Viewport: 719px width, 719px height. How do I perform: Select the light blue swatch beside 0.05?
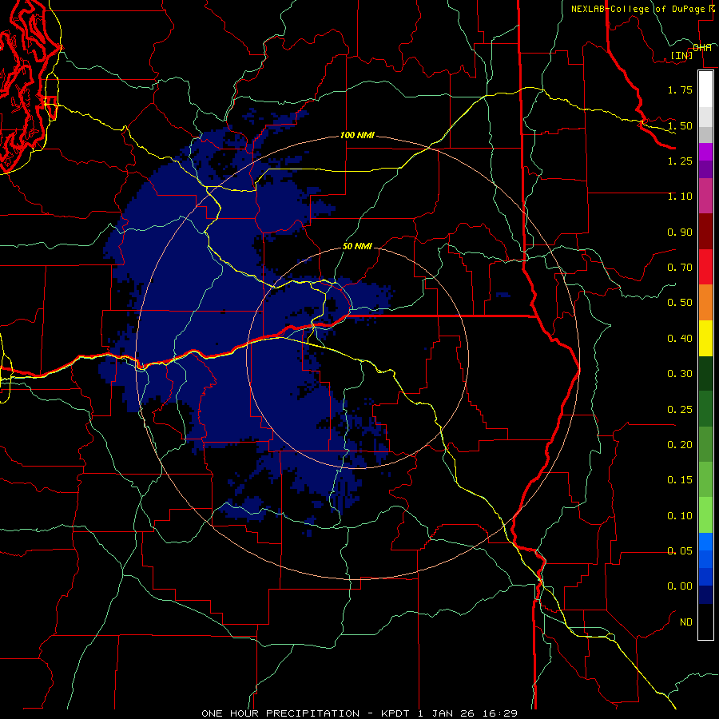[705, 542]
